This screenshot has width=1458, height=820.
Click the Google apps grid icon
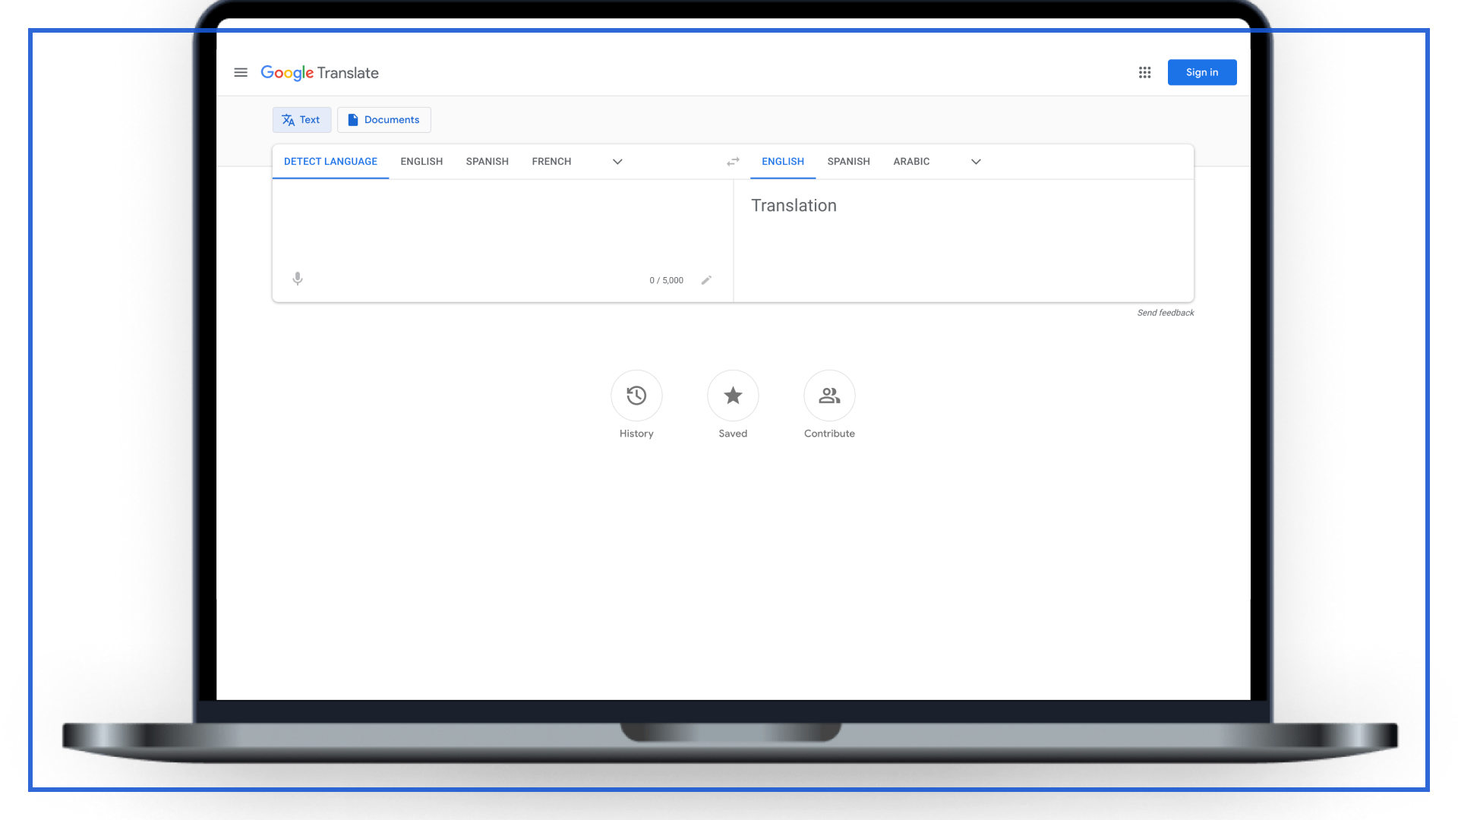pyautogui.click(x=1144, y=72)
